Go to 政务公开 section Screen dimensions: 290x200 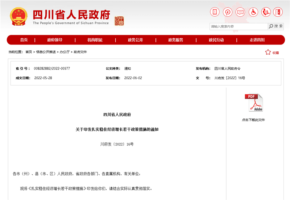click(135, 40)
